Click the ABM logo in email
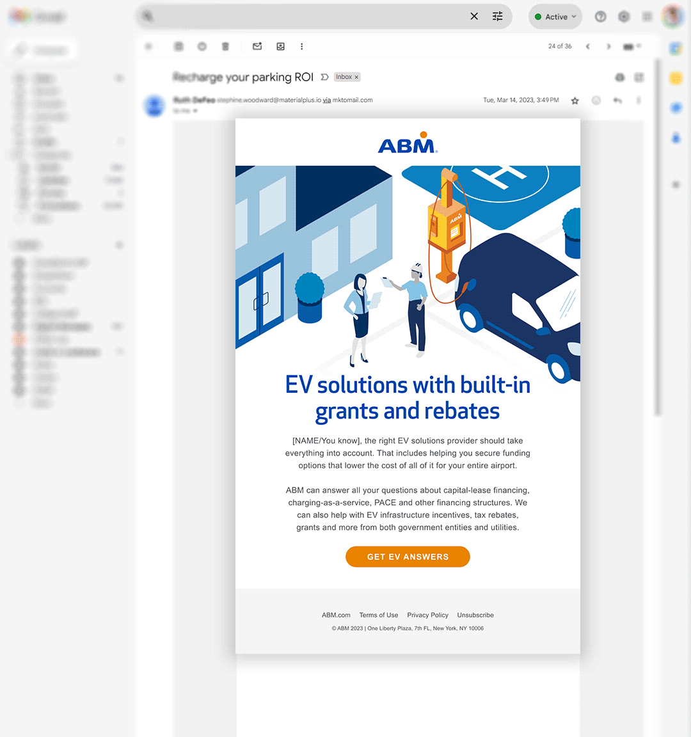The image size is (691, 737). pyautogui.click(x=408, y=143)
